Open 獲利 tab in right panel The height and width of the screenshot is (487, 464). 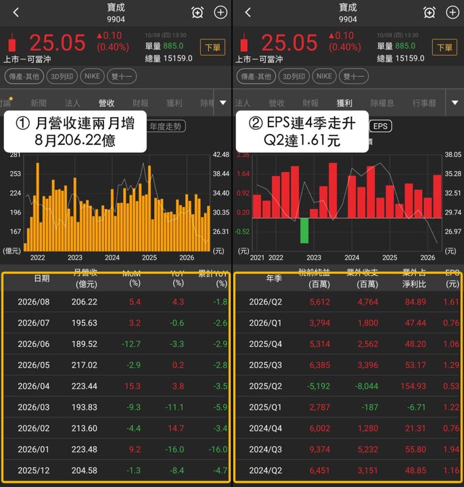coord(344,103)
